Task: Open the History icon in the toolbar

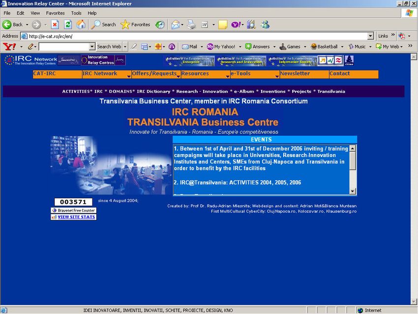Action: pyautogui.click(x=160, y=25)
